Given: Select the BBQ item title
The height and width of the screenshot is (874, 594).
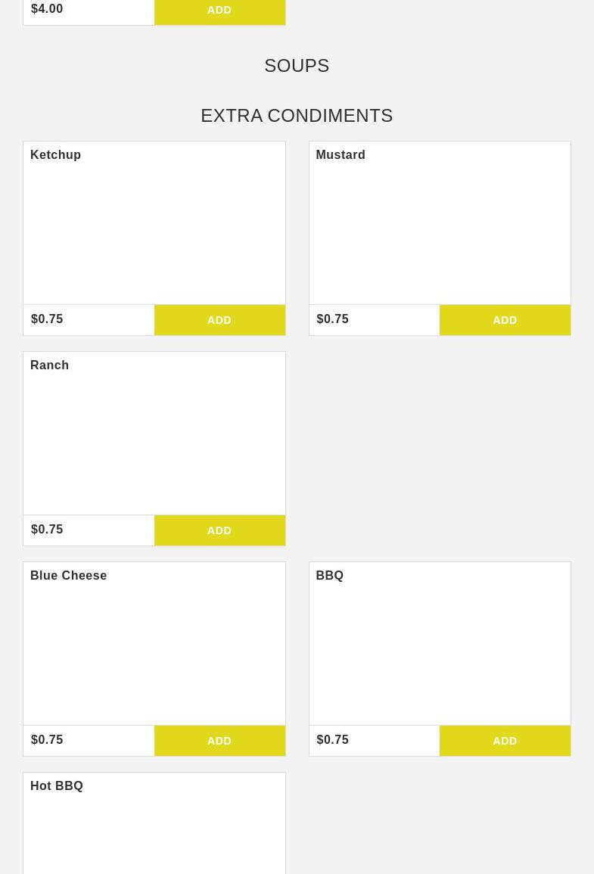Looking at the screenshot, I should 329,575.
